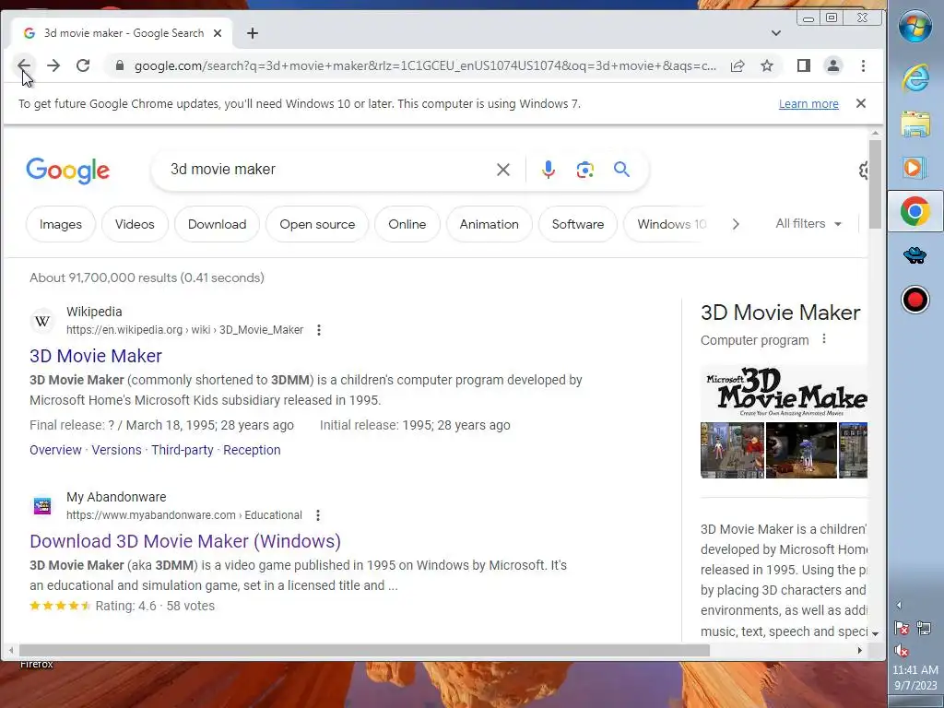The width and height of the screenshot is (944, 708).
Task: Click the red record button taskbar icon
Action: coord(915,300)
